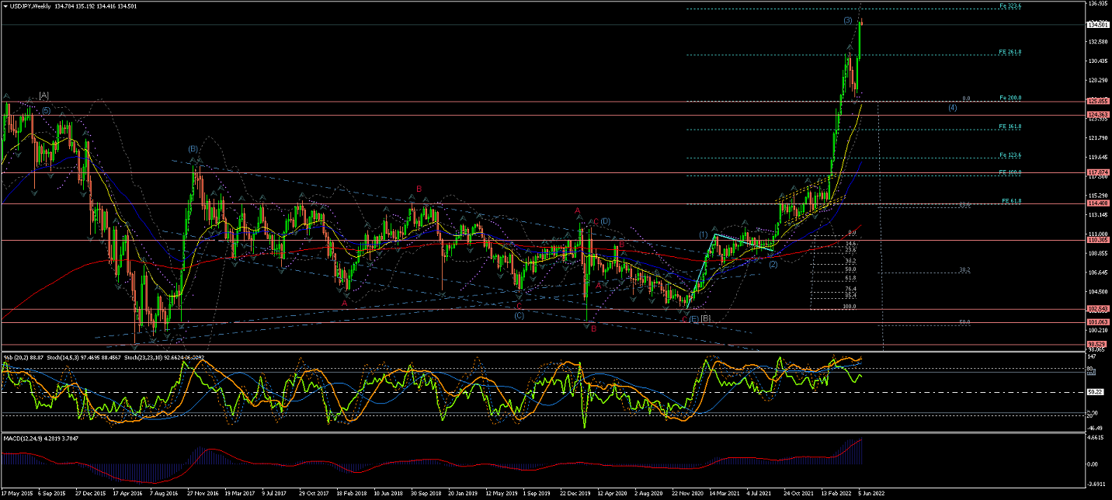Select the wave (1) label near 2021 rally
Image resolution: width=1112 pixels, height=500 pixels.
[x=703, y=234]
